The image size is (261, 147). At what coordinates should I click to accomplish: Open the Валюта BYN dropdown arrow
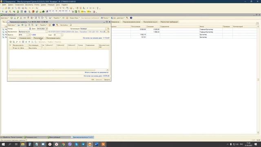(29, 35)
